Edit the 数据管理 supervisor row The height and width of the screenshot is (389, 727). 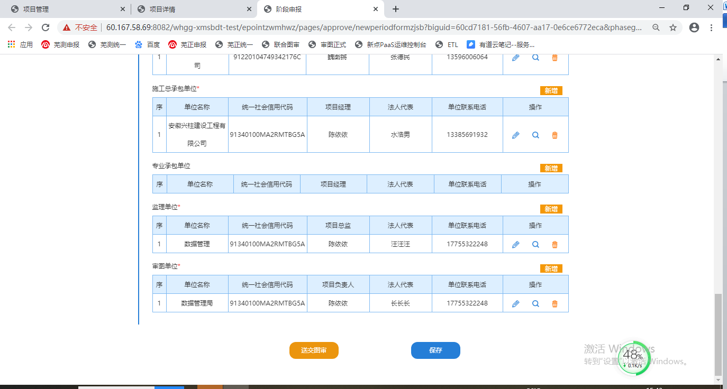[x=516, y=245]
